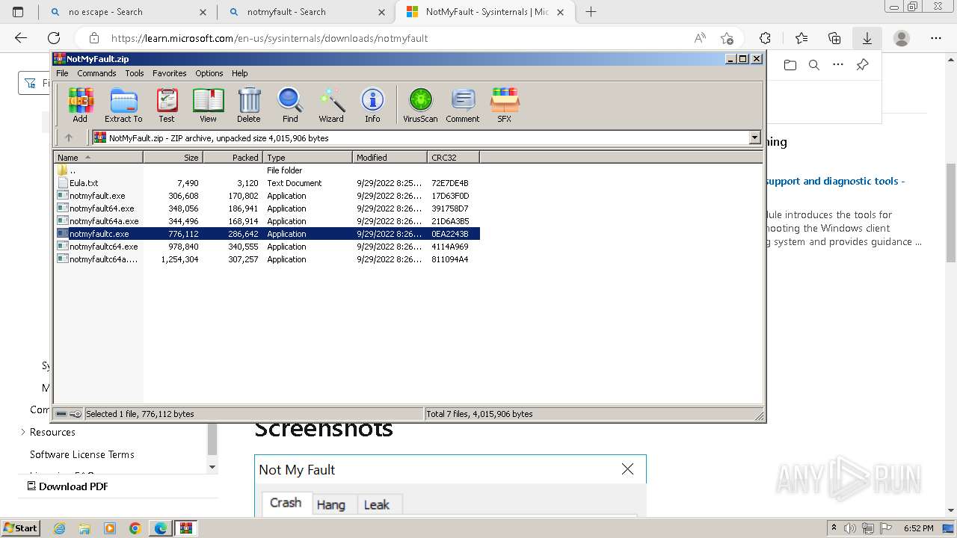
Task: Click the Edge address bar URL
Action: (x=269, y=38)
